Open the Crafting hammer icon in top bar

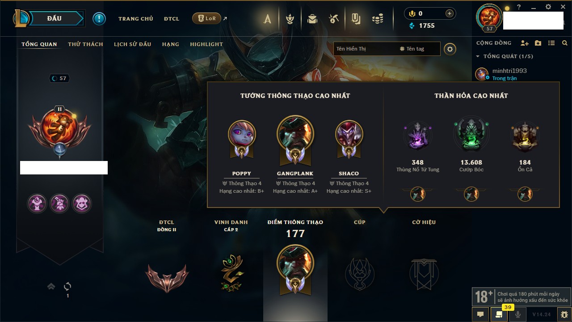coord(334,19)
